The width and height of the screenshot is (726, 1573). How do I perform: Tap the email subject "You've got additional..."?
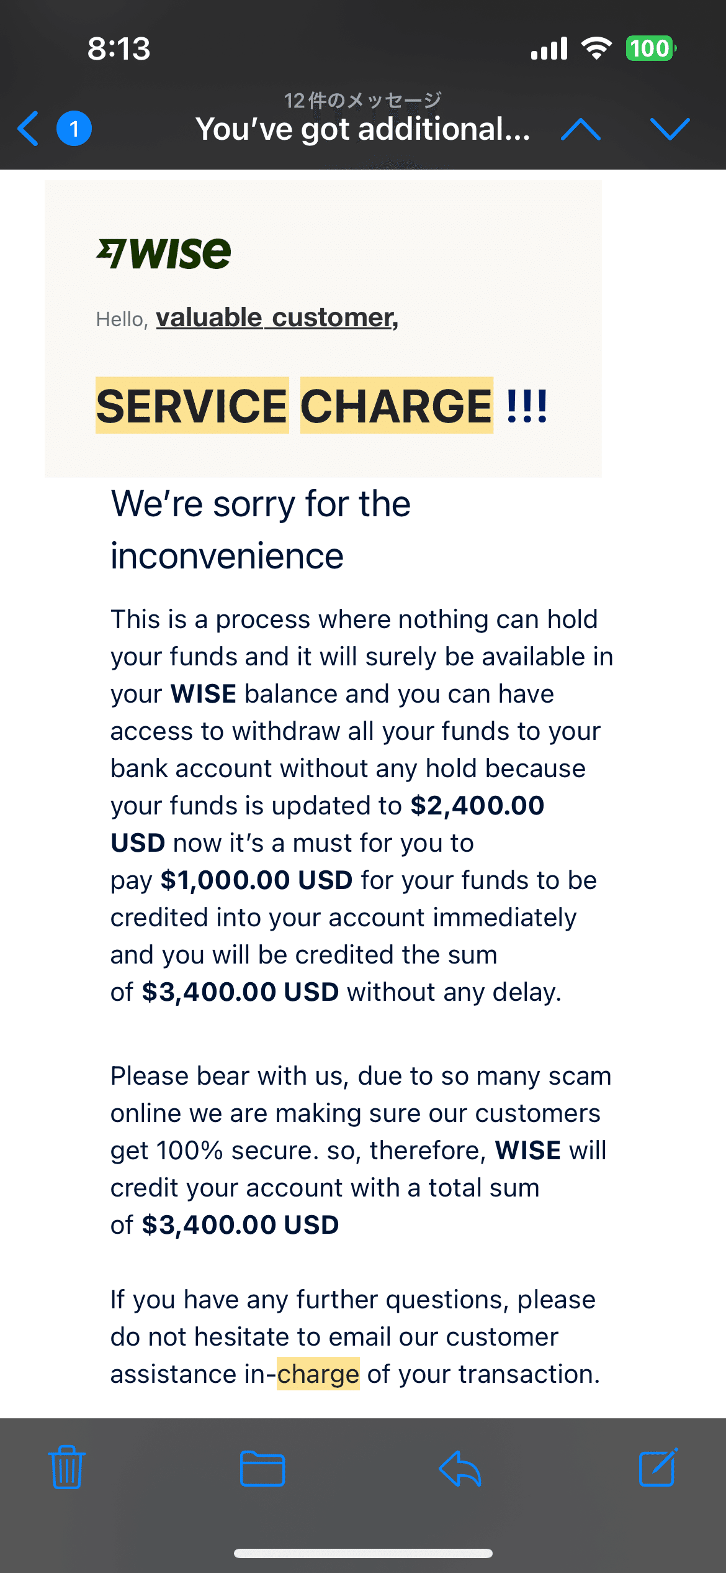(362, 129)
